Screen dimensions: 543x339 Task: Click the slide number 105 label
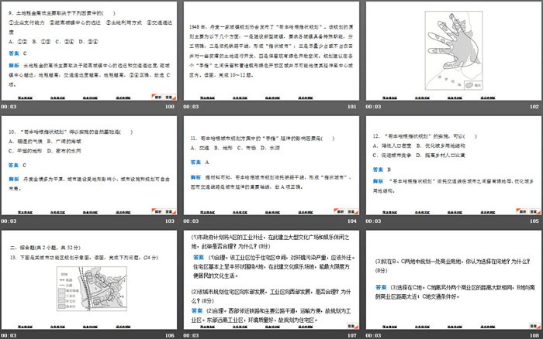(x=534, y=221)
